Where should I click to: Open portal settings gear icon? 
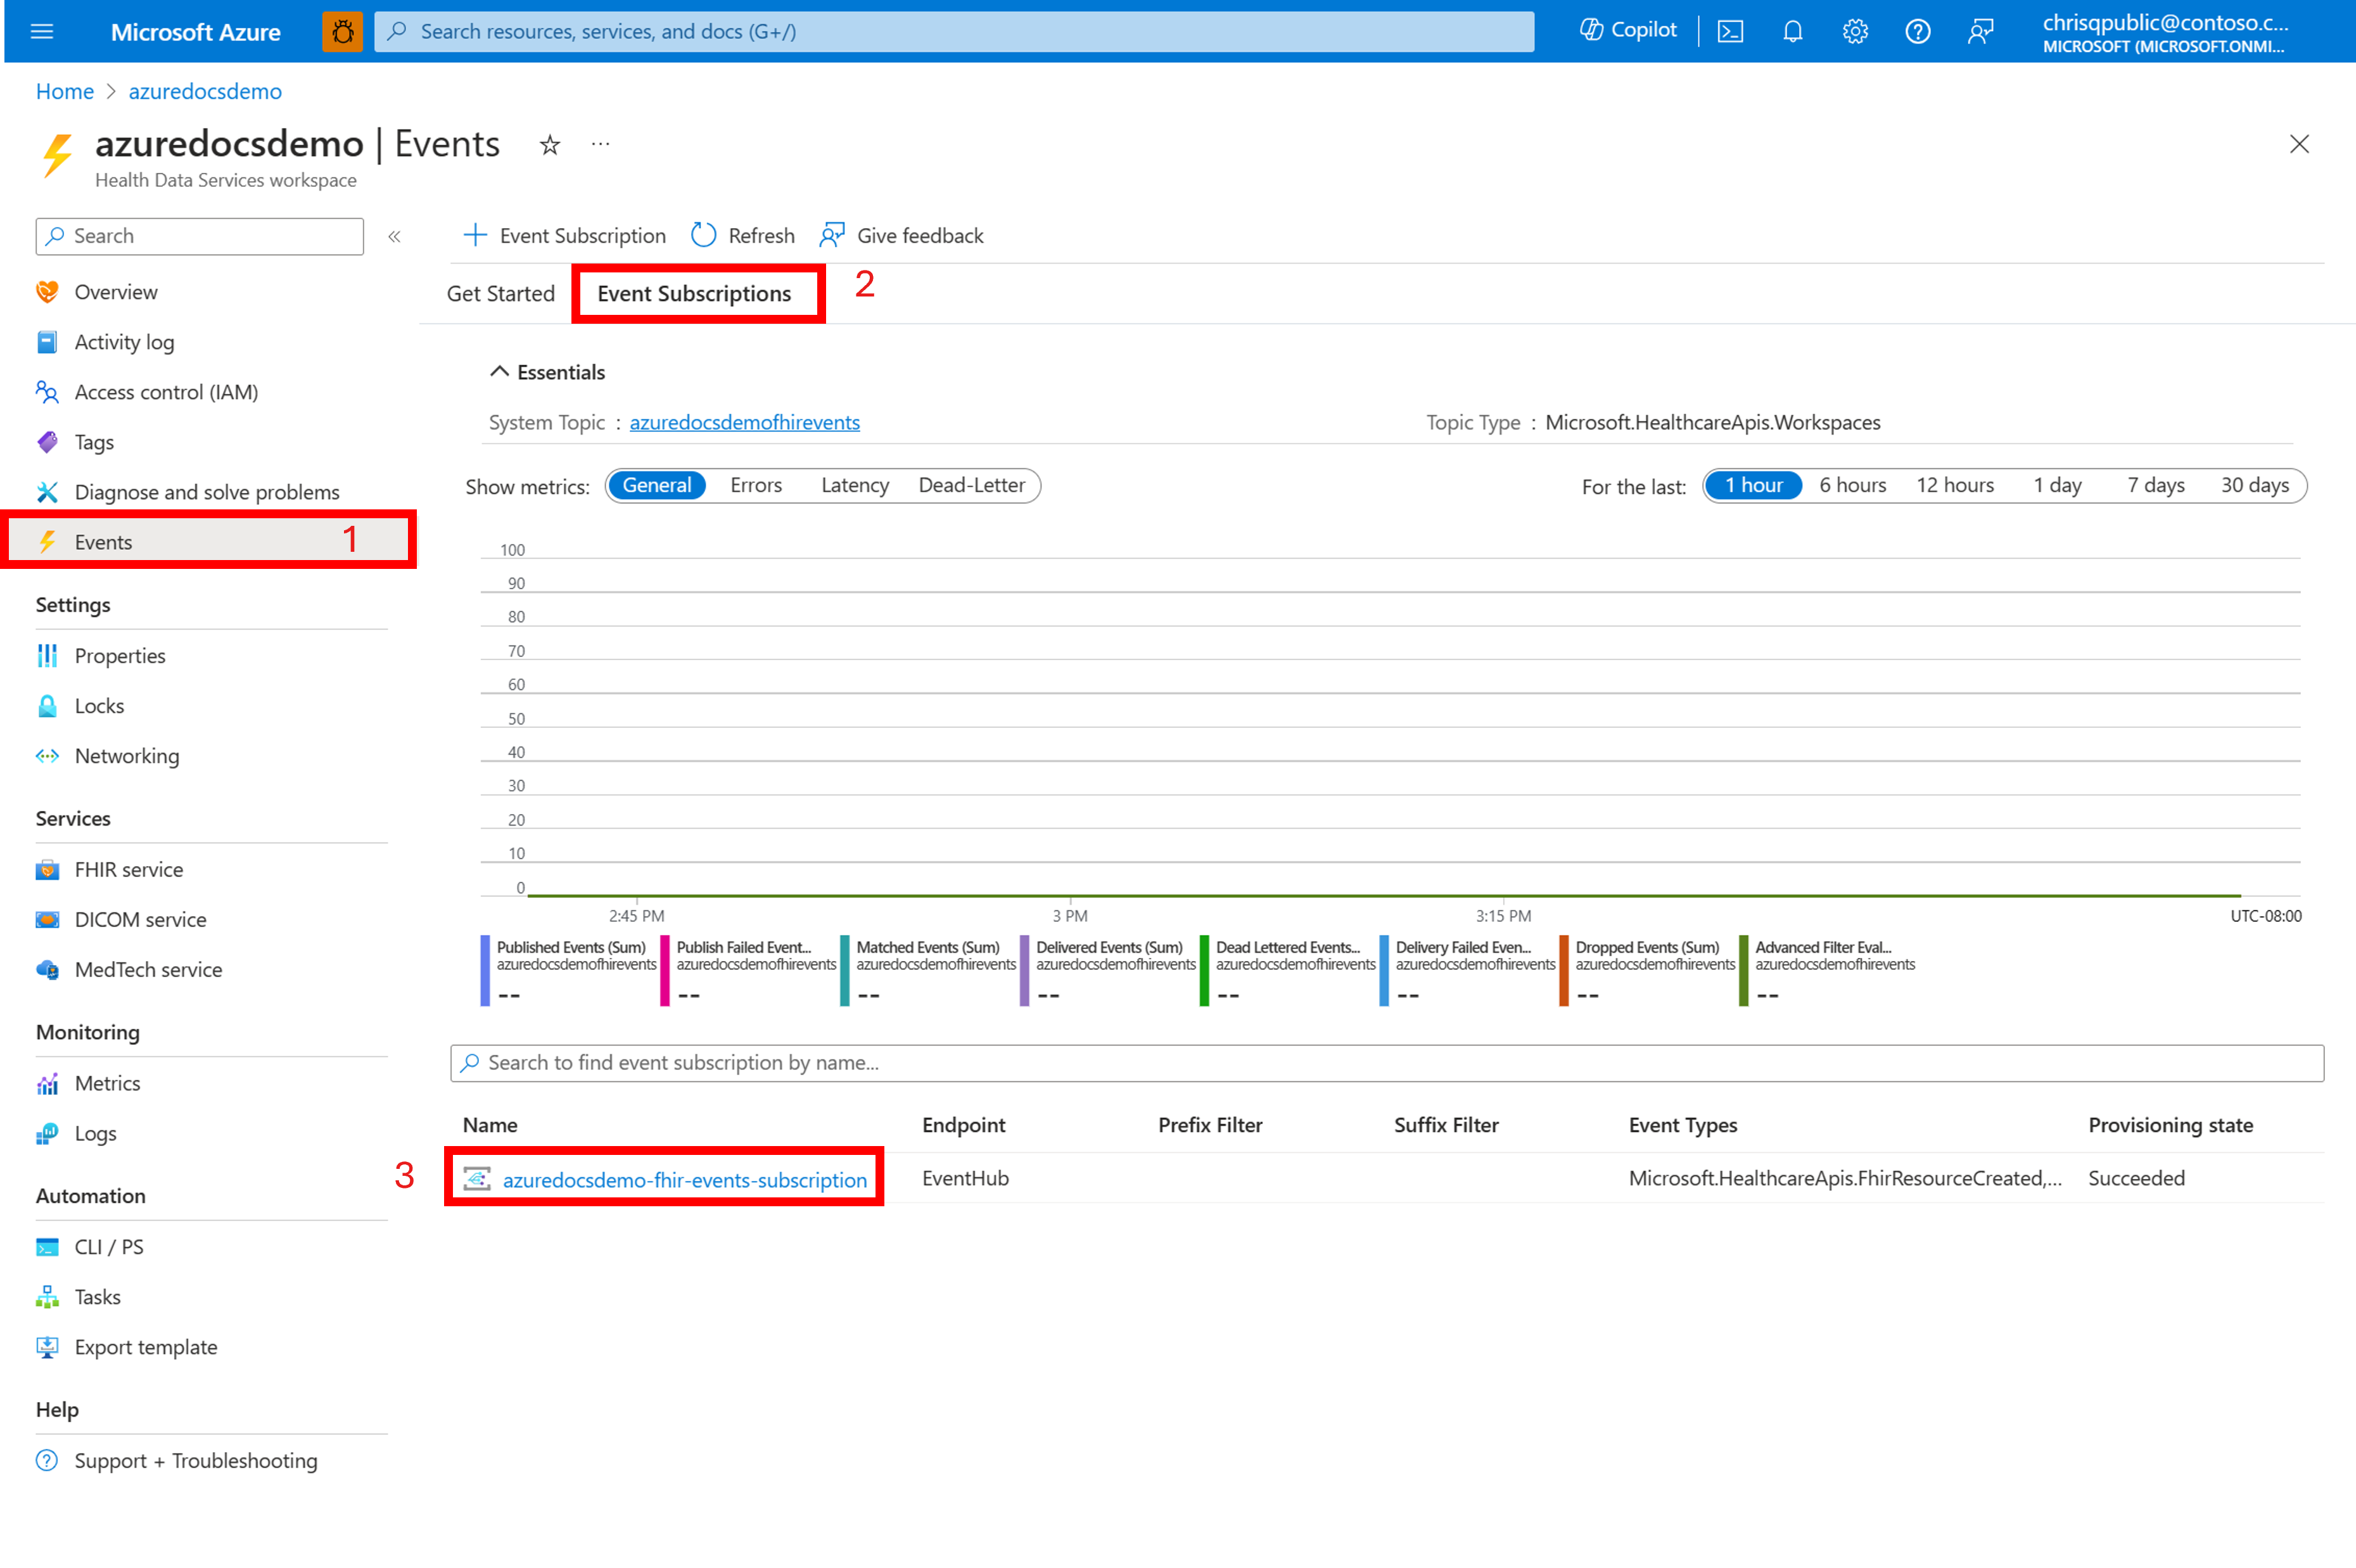pyautogui.click(x=1855, y=31)
